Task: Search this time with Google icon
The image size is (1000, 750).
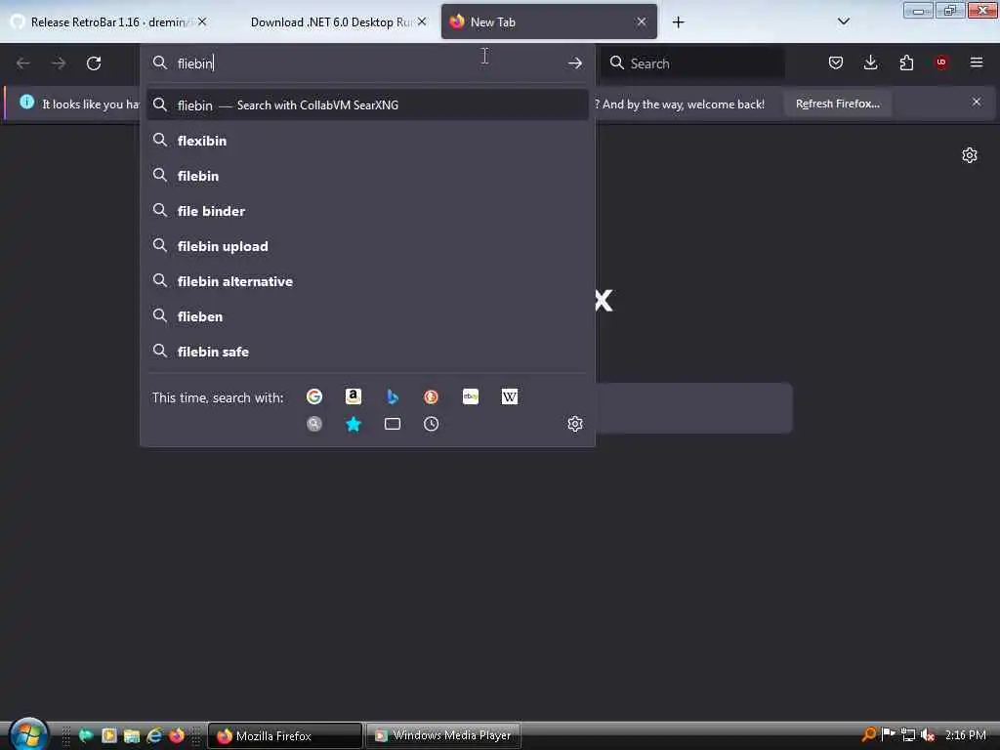Action: pos(314,396)
